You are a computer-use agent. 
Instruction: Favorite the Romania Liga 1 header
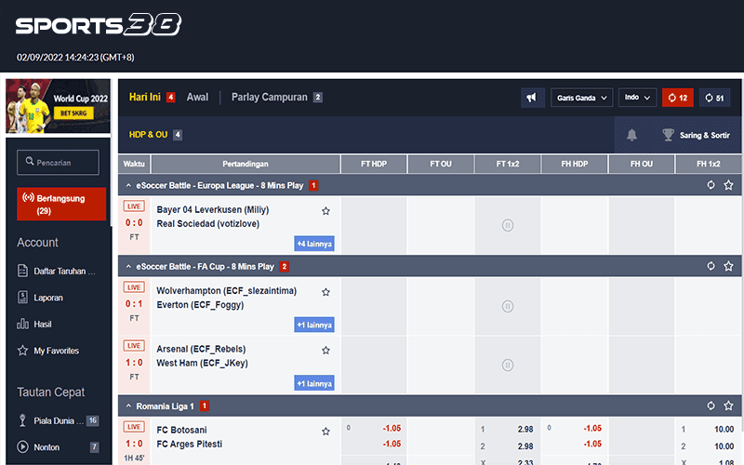click(x=728, y=405)
